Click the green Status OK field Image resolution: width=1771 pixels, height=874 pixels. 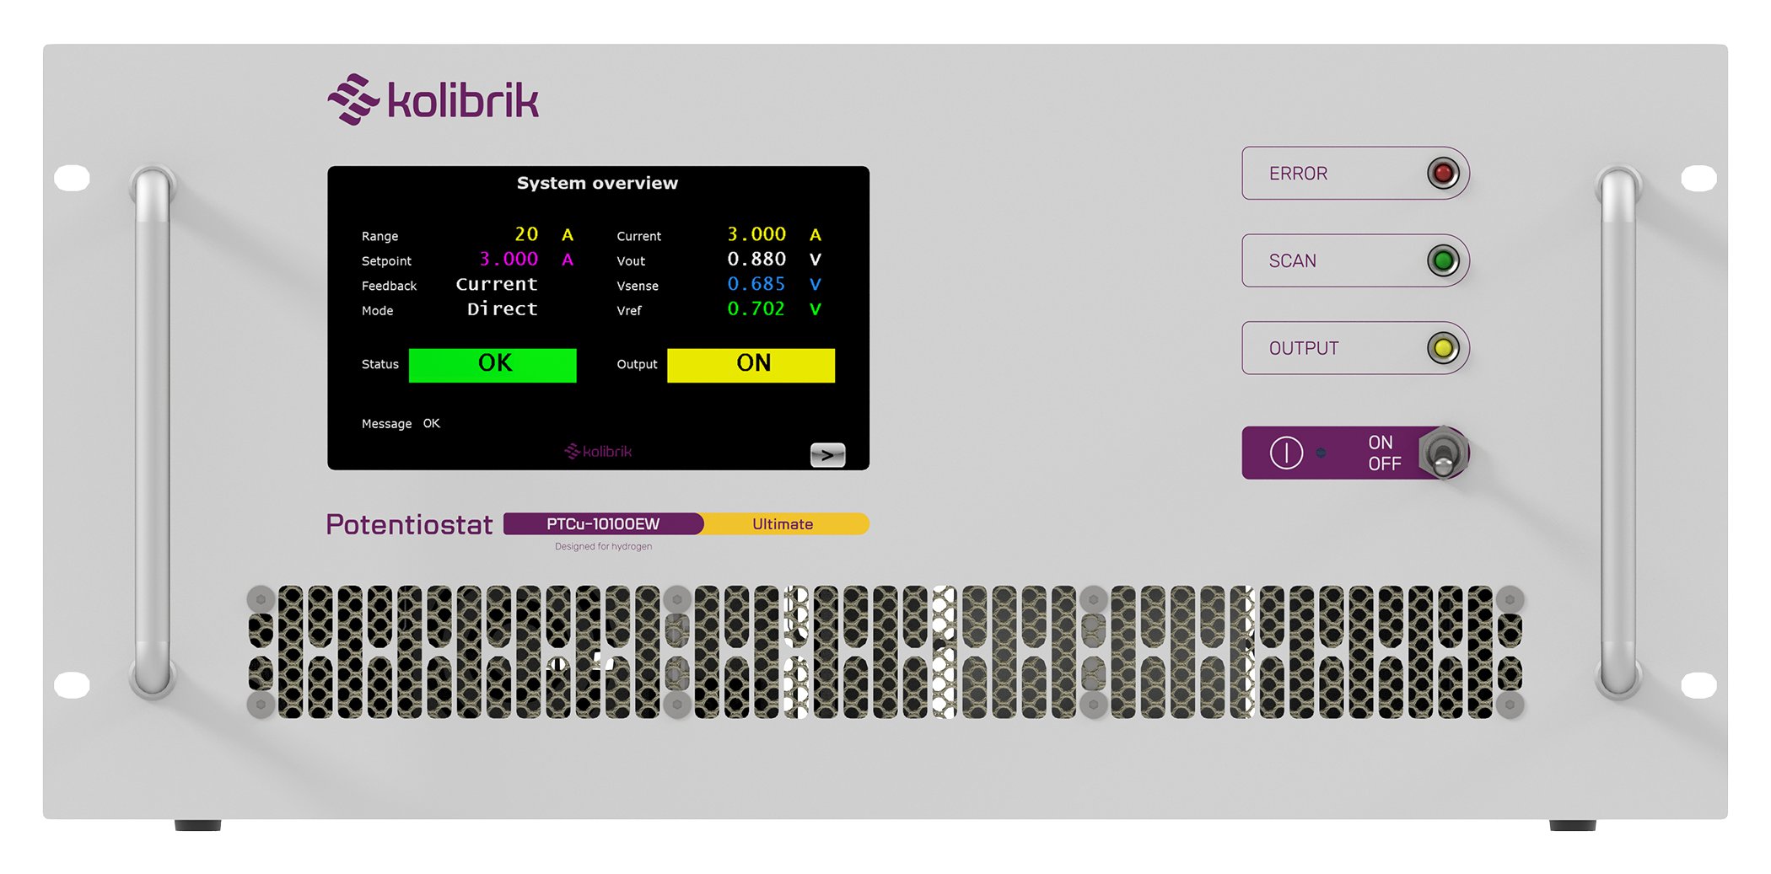point(493,365)
